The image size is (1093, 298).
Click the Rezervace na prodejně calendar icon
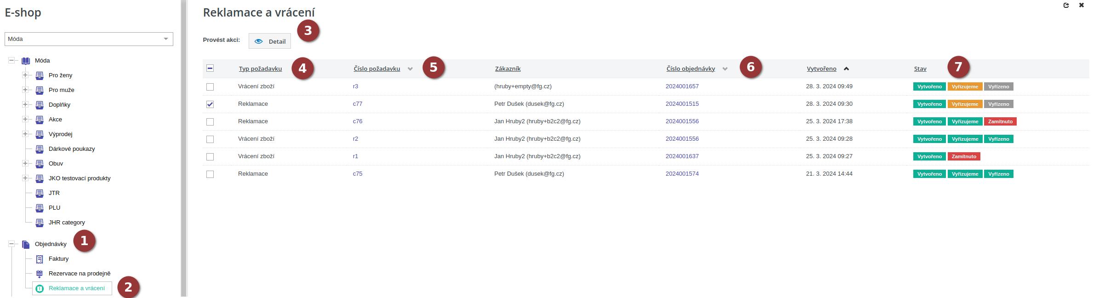click(x=40, y=274)
